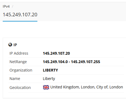Click the breadcrumb slash separator after IPv4
This screenshot has height=99, width=126.
click(12, 7)
